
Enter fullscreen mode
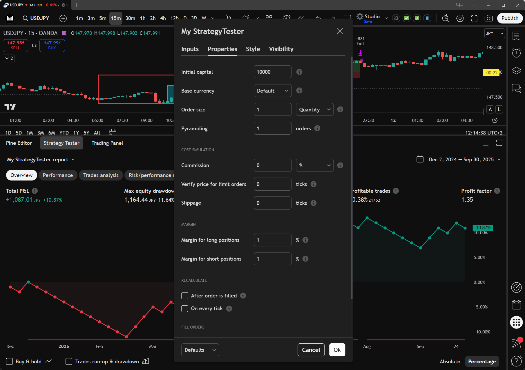pos(474,18)
